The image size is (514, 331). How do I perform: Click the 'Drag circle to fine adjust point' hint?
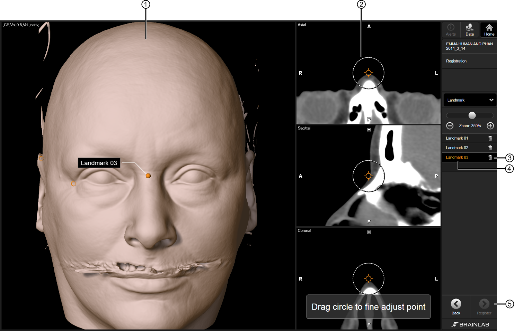click(369, 307)
